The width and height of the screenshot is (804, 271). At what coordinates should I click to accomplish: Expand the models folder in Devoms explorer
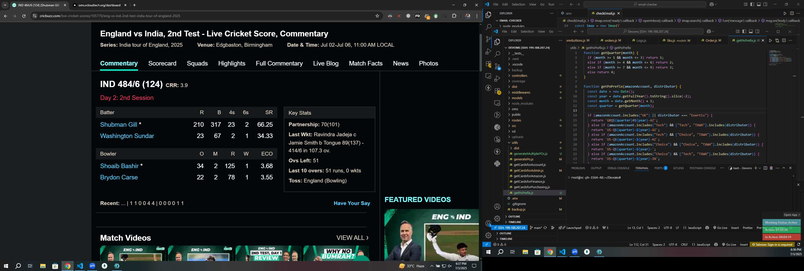pos(535,98)
